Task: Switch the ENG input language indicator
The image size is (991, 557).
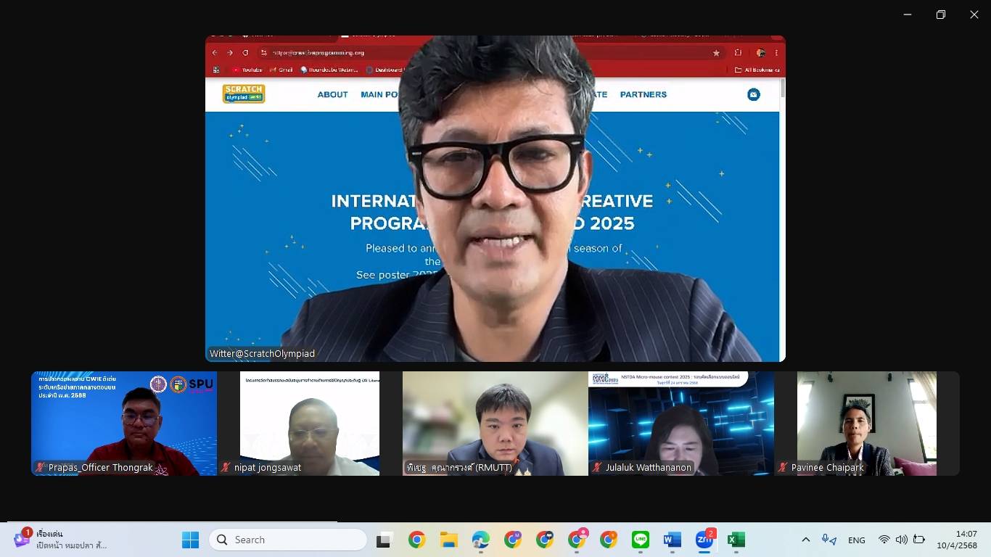Action: point(857,540)
